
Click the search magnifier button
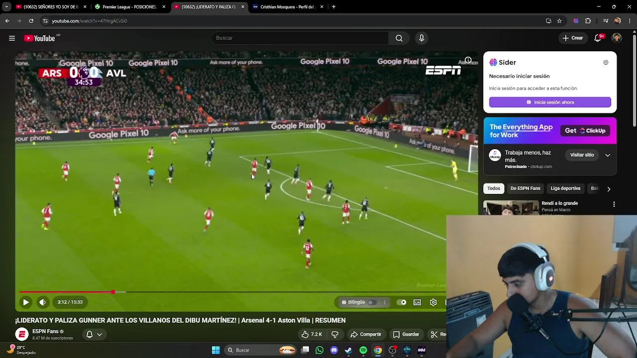(399, 38)
